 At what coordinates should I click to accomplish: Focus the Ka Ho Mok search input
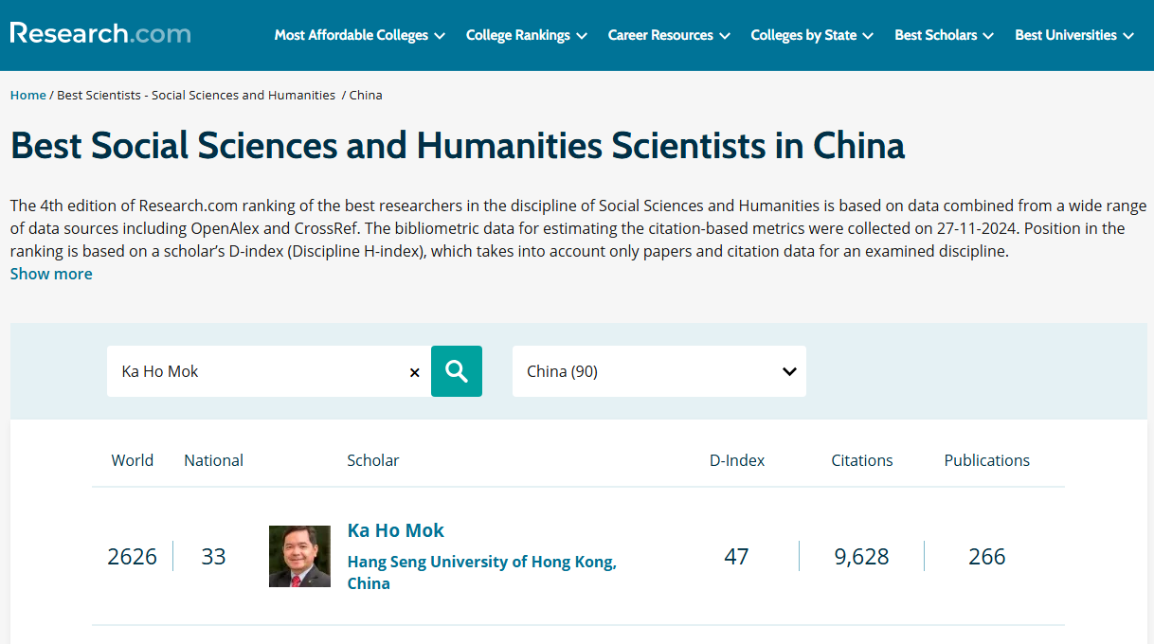coord(258,371)
